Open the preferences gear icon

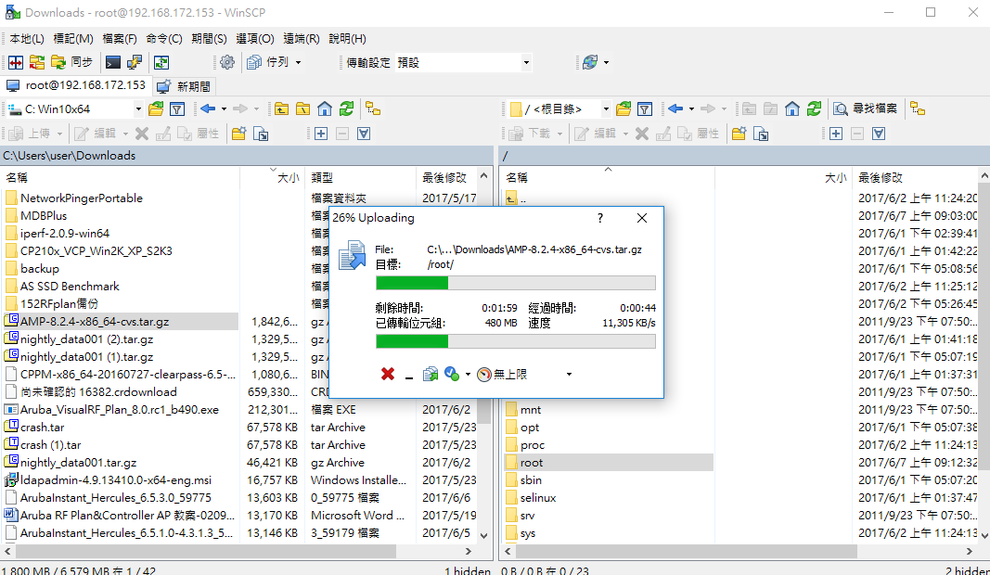point(227,62)
